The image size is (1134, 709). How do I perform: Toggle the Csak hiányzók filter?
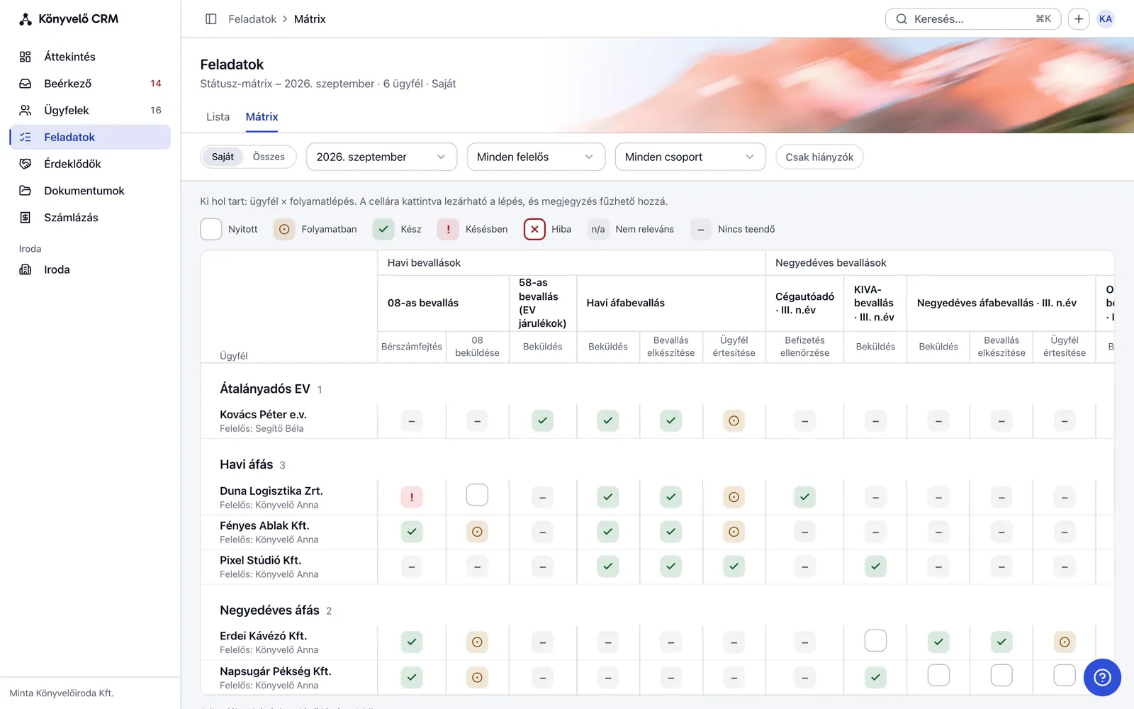(819, 157)
